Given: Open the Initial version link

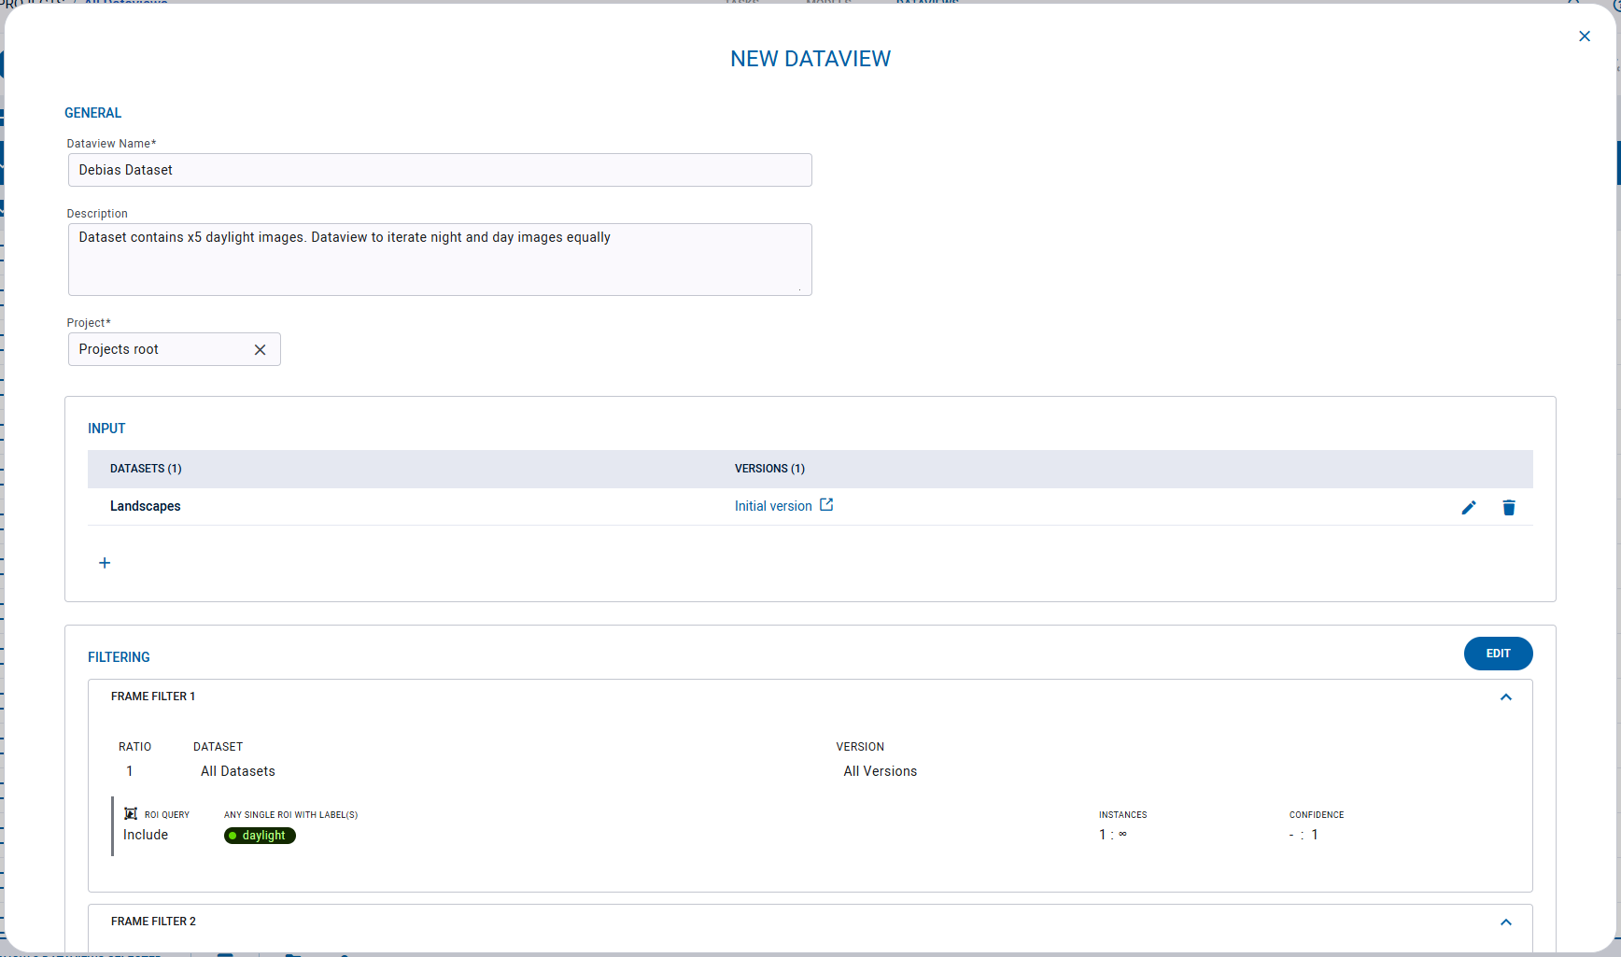Looking at the screenshot, I should (x=771, y=505).
